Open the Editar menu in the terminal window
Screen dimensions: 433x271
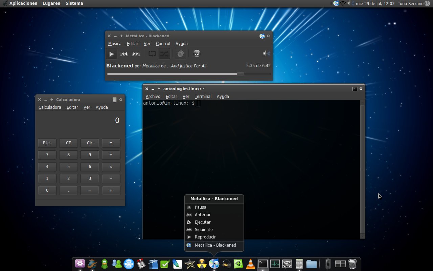[x=172, y=96]
